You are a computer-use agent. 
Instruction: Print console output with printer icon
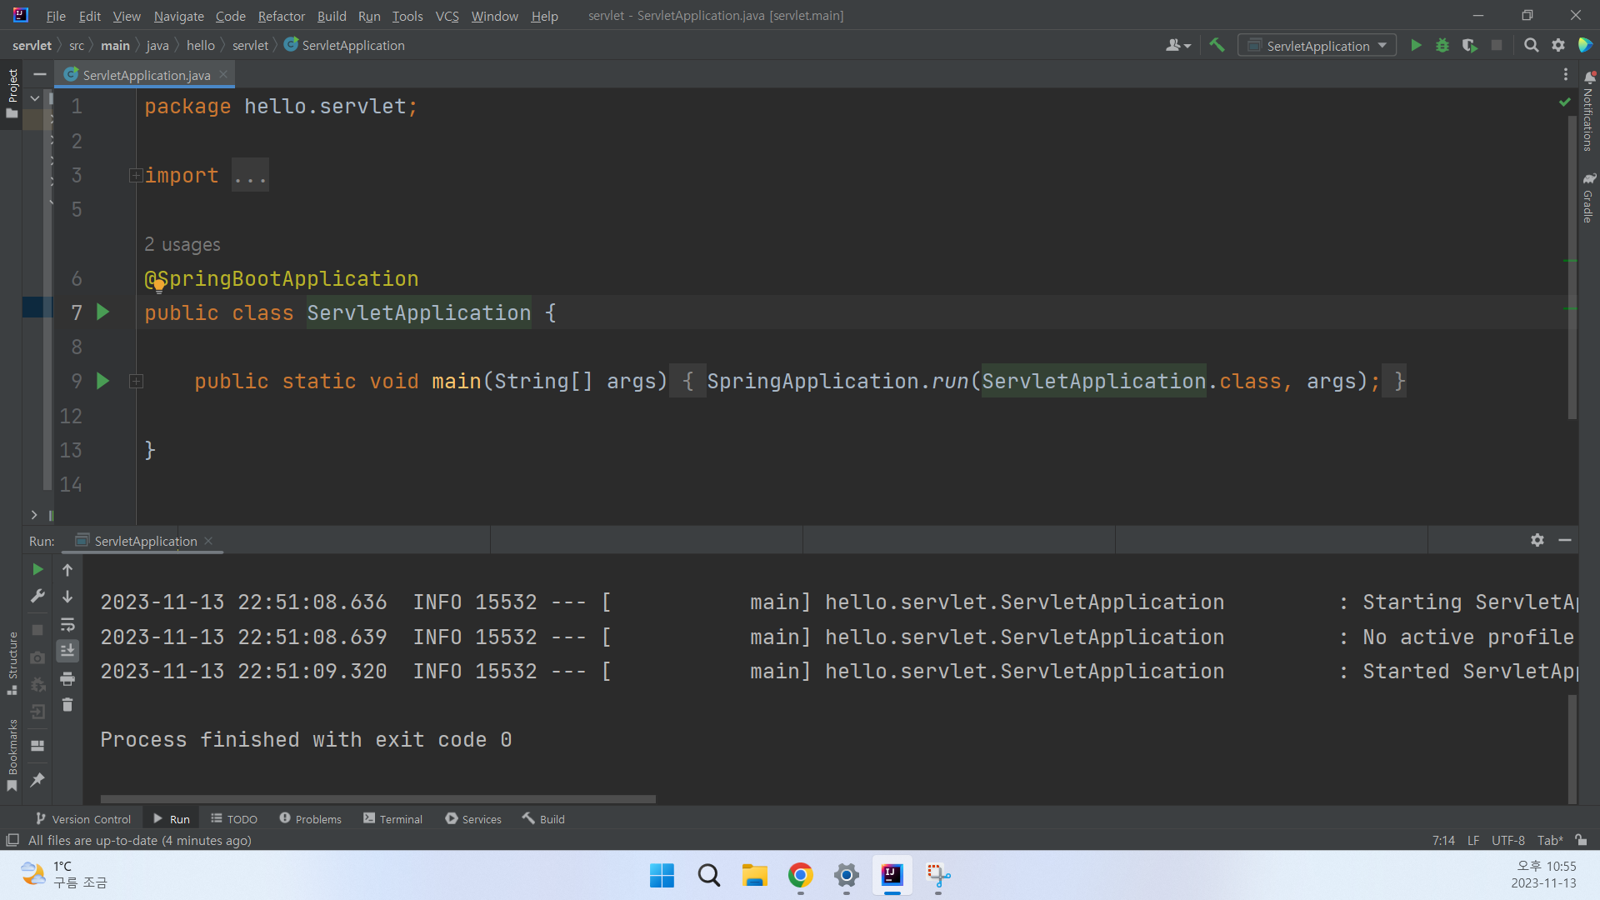(x=67, y=678)
